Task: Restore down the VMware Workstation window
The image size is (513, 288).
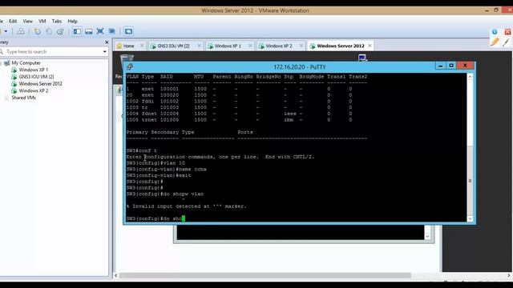Action: (496, 10)
